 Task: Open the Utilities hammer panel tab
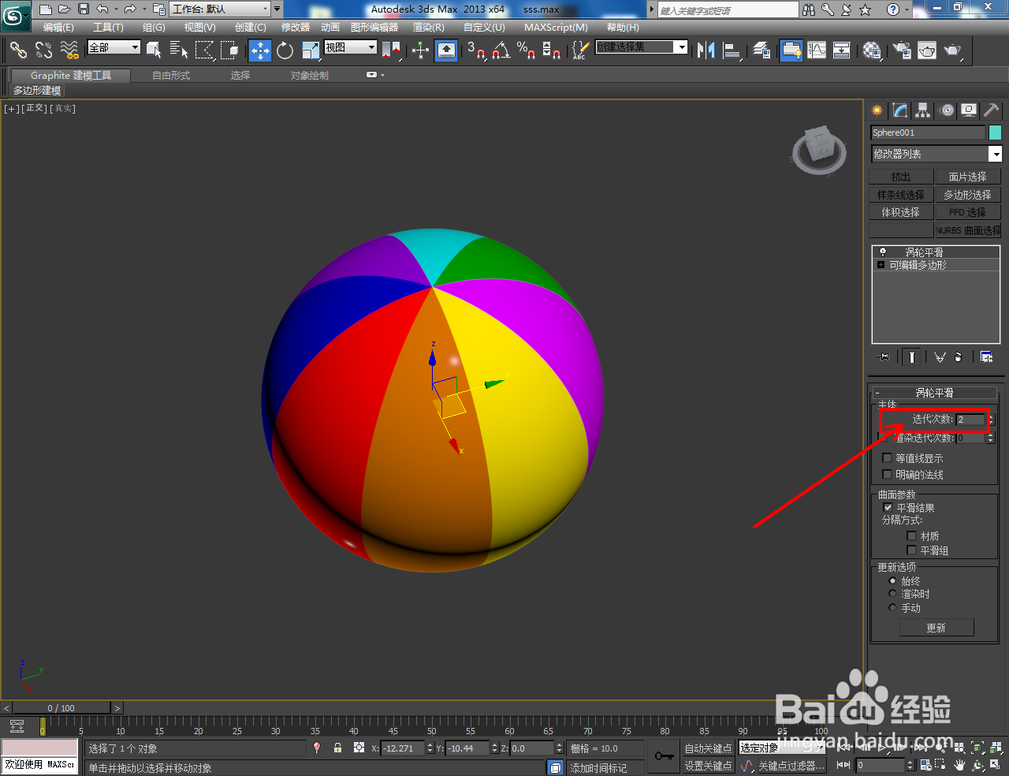click(x=992, y=110)
